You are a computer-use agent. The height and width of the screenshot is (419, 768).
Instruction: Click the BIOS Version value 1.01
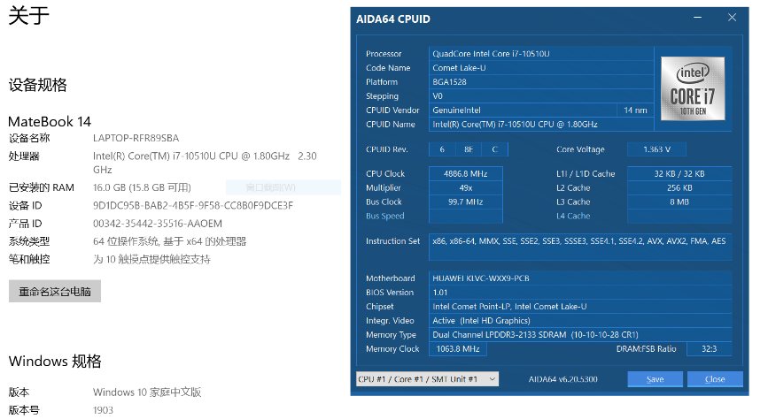coord(580,293)
